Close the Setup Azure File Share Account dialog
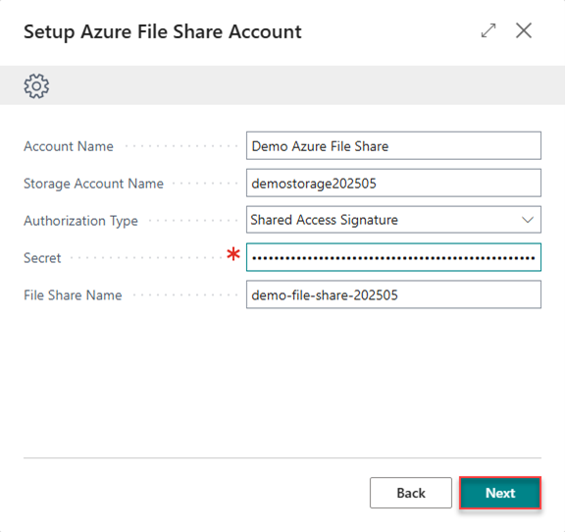The height and width of the screenshot is (532, 565). click(x=523, y=30)
